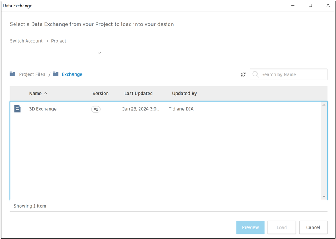Click the magnifier icon in search box
Image resolution: width=336 pixels, height=239 pixels.
(256, 74)
